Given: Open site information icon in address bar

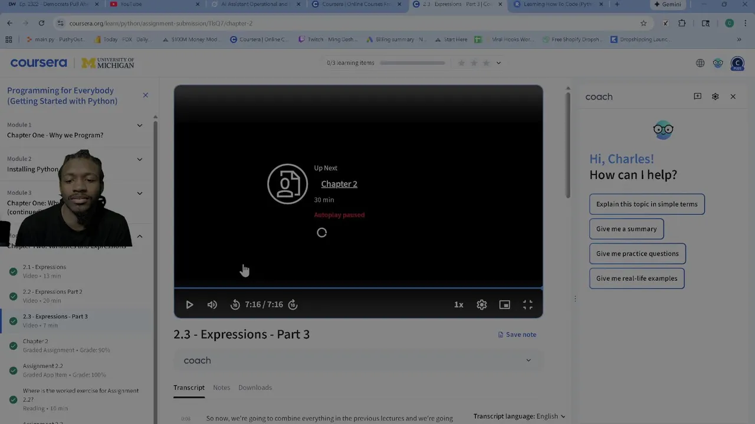Looking at the screenshot, I should pyautogui.click(x=60, y=23).
